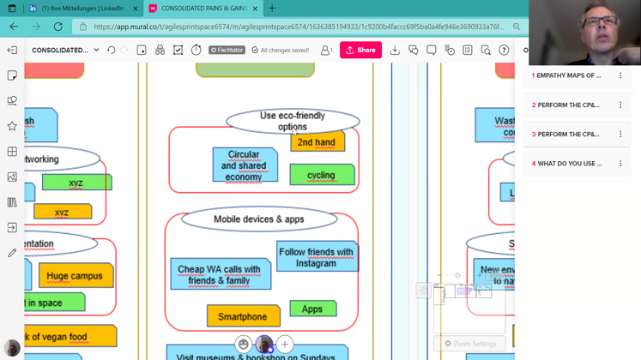641x360 pixels.
Task: Open Zoom Settings button
Action: pyautogui.click(x=469, y=344)
